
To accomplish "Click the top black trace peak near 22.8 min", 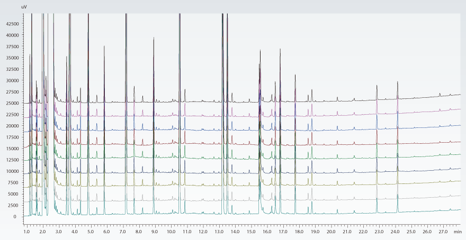I will (x=377, y=86).
